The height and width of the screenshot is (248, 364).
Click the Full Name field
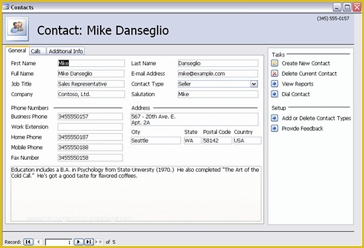[x=91, y=74]
